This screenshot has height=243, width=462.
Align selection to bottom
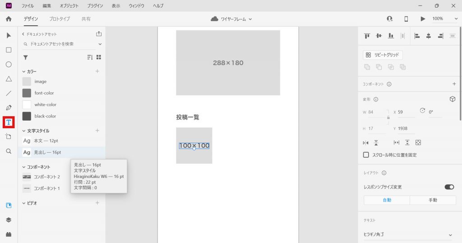click(391, 36)
